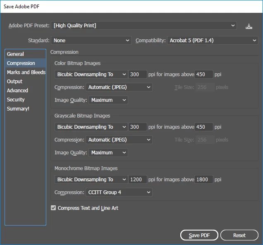Click the Reset button

[239, 235]
